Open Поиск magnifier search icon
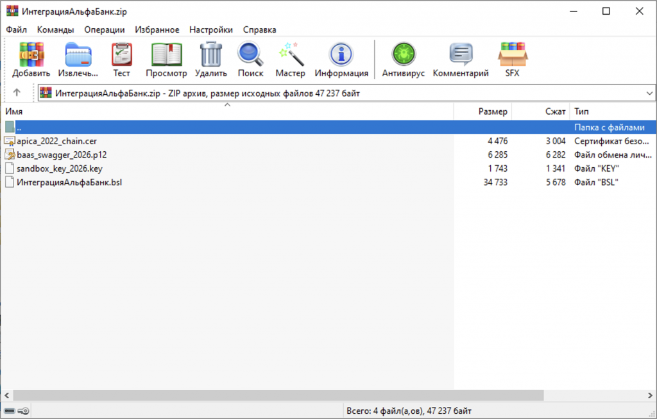657x419 pixels. click(251, 54)
